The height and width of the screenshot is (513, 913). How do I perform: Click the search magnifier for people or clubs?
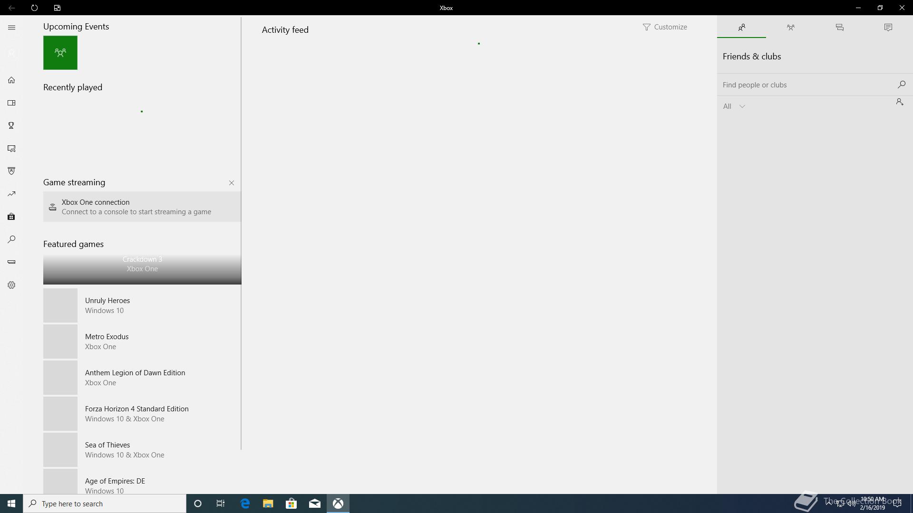click(901, 85)
